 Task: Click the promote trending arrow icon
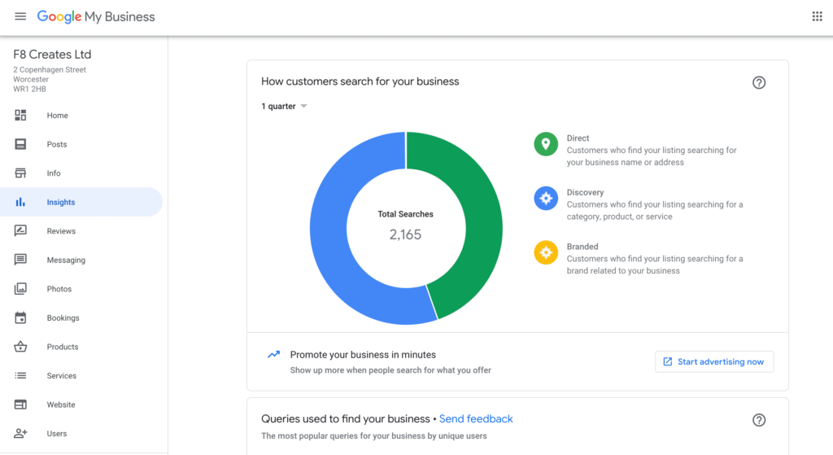(x=273, y=355)
